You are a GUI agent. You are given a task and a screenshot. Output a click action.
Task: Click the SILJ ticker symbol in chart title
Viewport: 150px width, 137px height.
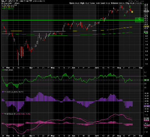point(4,1)
